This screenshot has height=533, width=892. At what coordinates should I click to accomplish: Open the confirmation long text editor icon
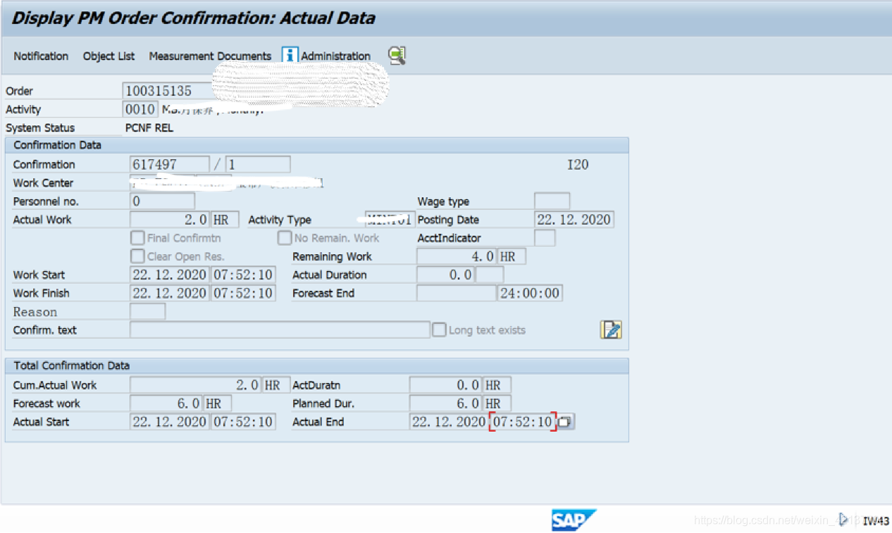(611, 330)
